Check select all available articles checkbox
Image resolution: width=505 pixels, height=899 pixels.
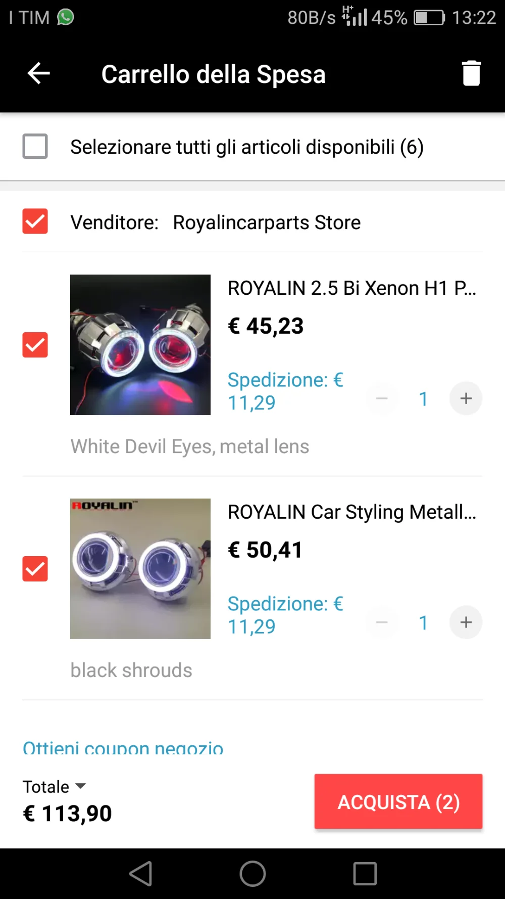(x=35, y=147)
